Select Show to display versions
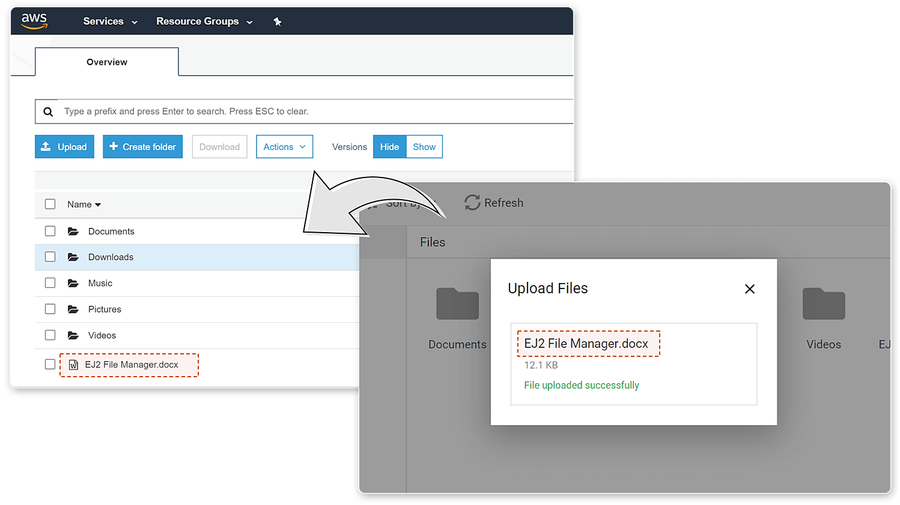The width and height of the screenshot is (900, 505). click(x=424, y=147)
